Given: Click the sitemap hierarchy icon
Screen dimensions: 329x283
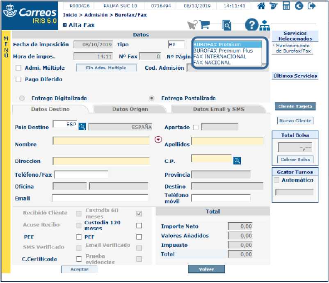Looking at the screenshot, I should [265, 25].
